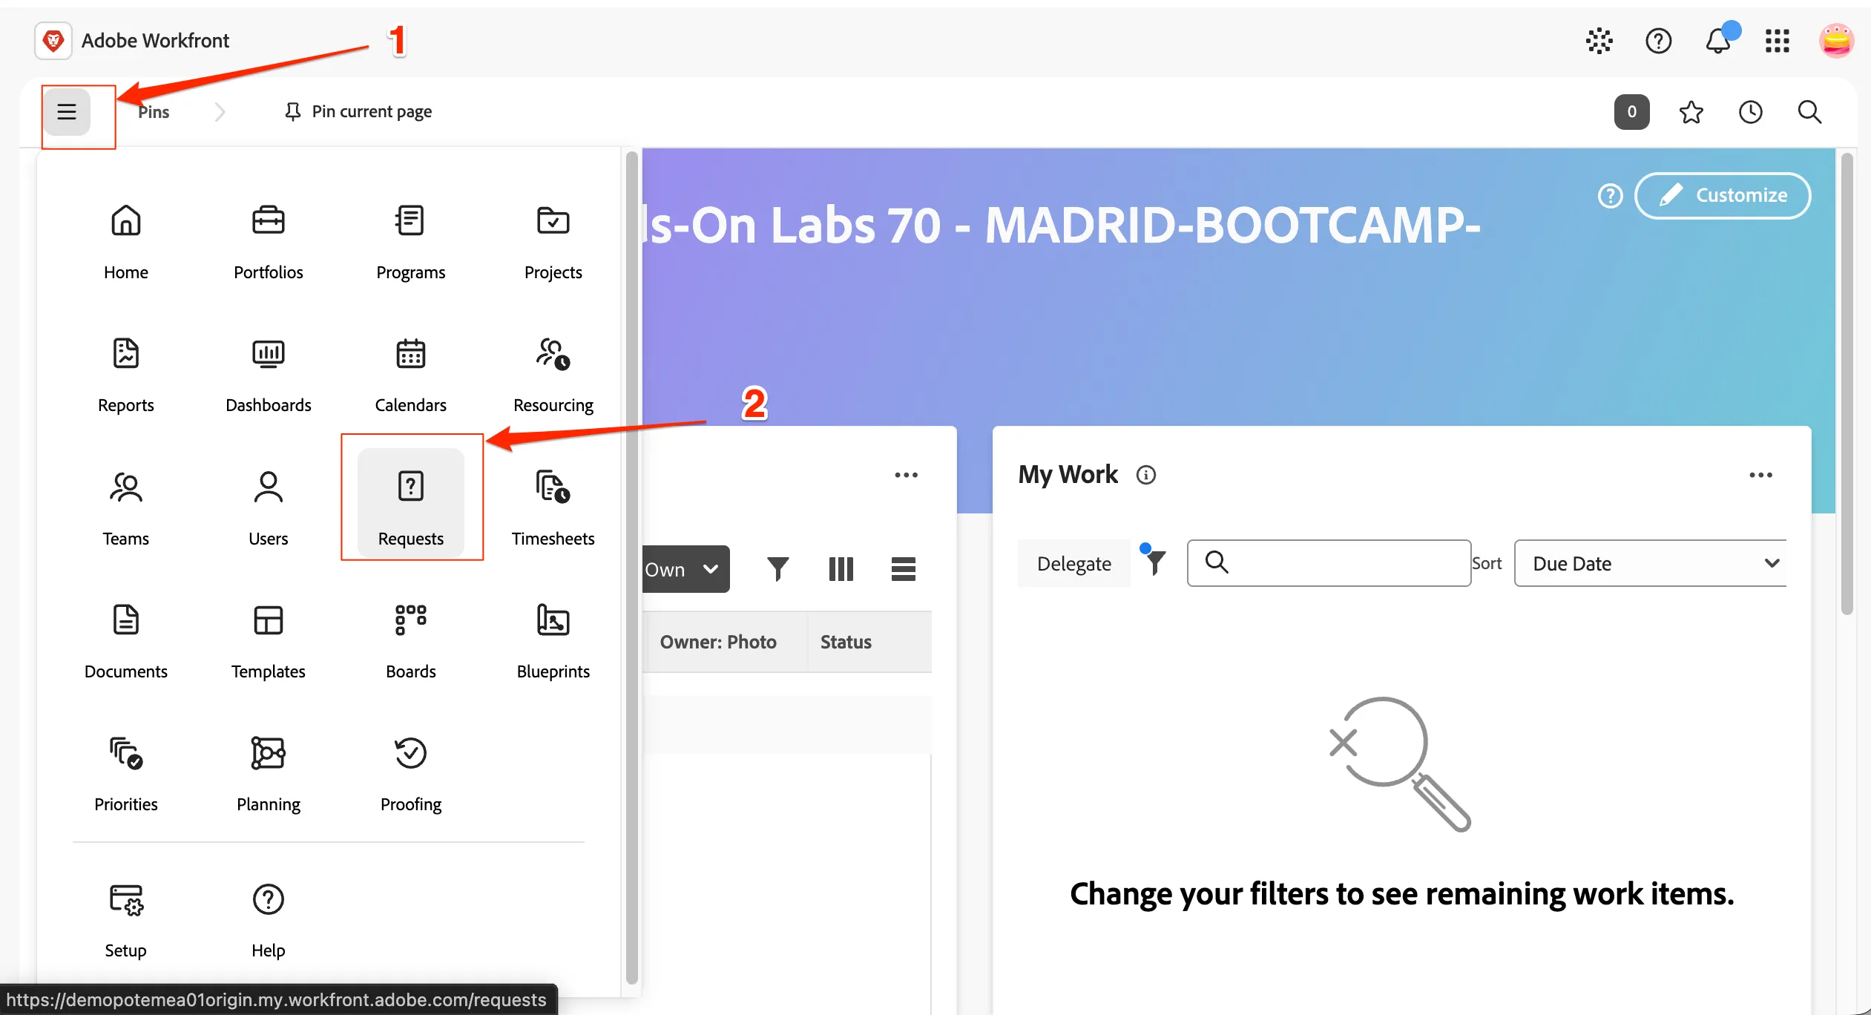The height and width of the screenshot is (1015, 1871).
Task: Click the My Work search input field
Action: (x=1329, y=563)
